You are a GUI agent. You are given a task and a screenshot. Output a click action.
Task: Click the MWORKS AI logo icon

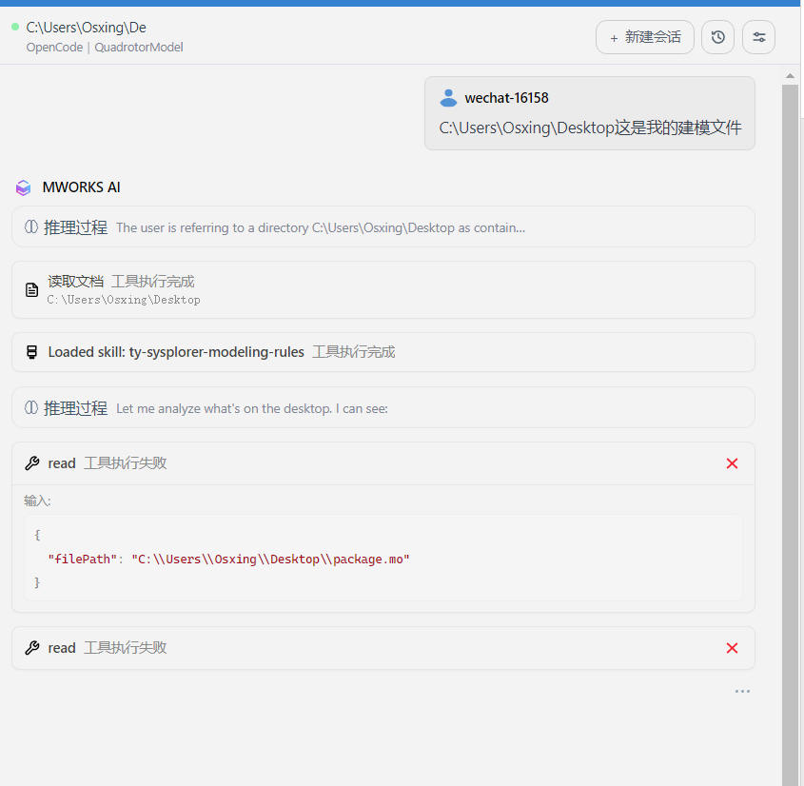click(23, 187)
